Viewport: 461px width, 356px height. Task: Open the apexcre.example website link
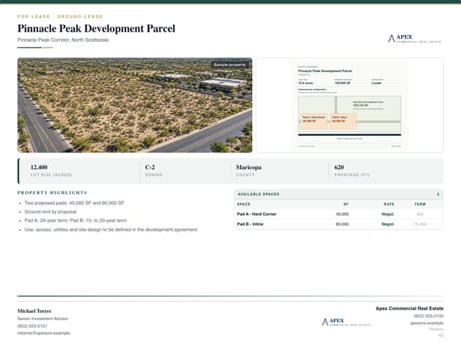(x=427, y=323)
